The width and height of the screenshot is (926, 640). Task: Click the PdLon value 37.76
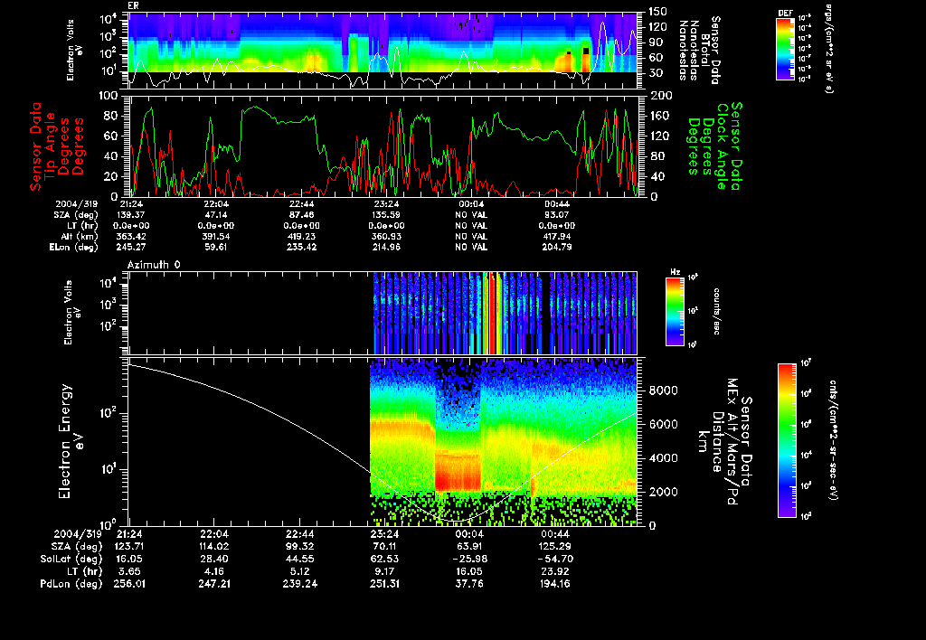tap(469, 583)
